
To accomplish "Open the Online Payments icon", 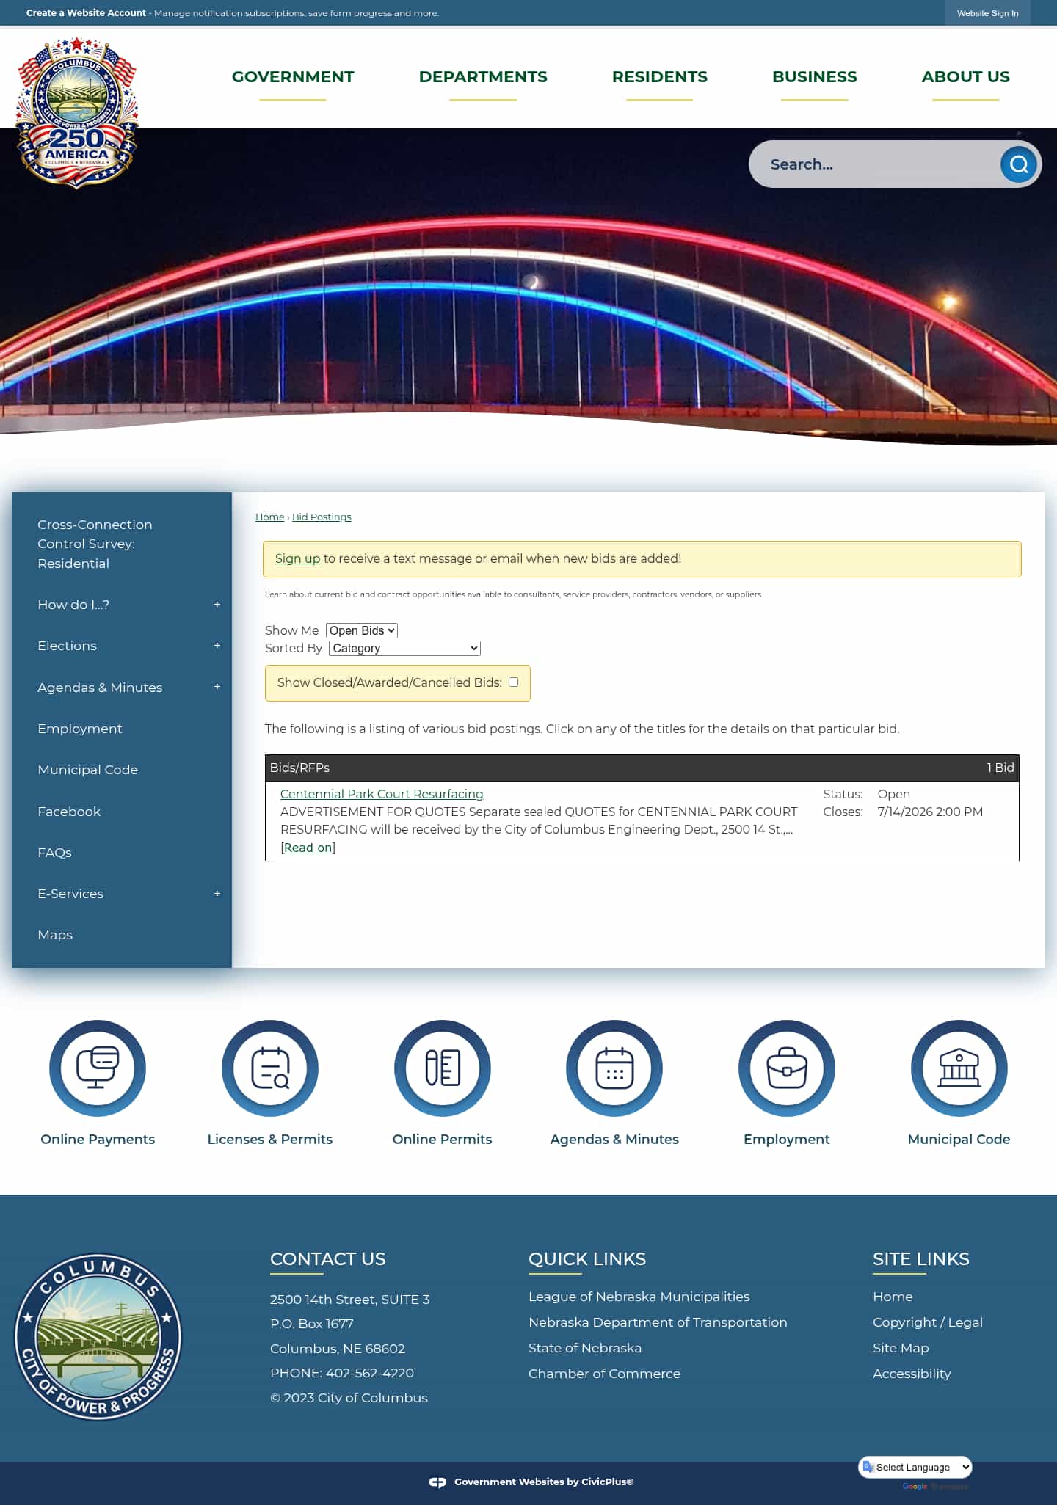I will (98, 1068).
